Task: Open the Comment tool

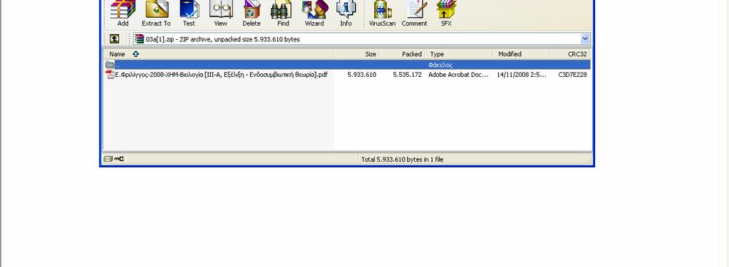Action: click(414, 14)
